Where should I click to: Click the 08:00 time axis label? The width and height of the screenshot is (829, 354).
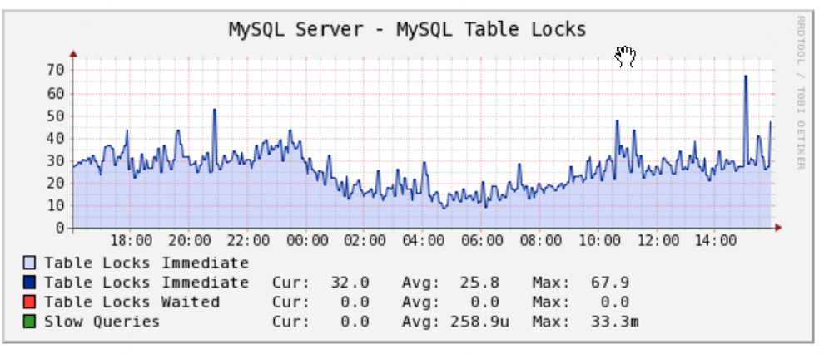tap(540, 241)
